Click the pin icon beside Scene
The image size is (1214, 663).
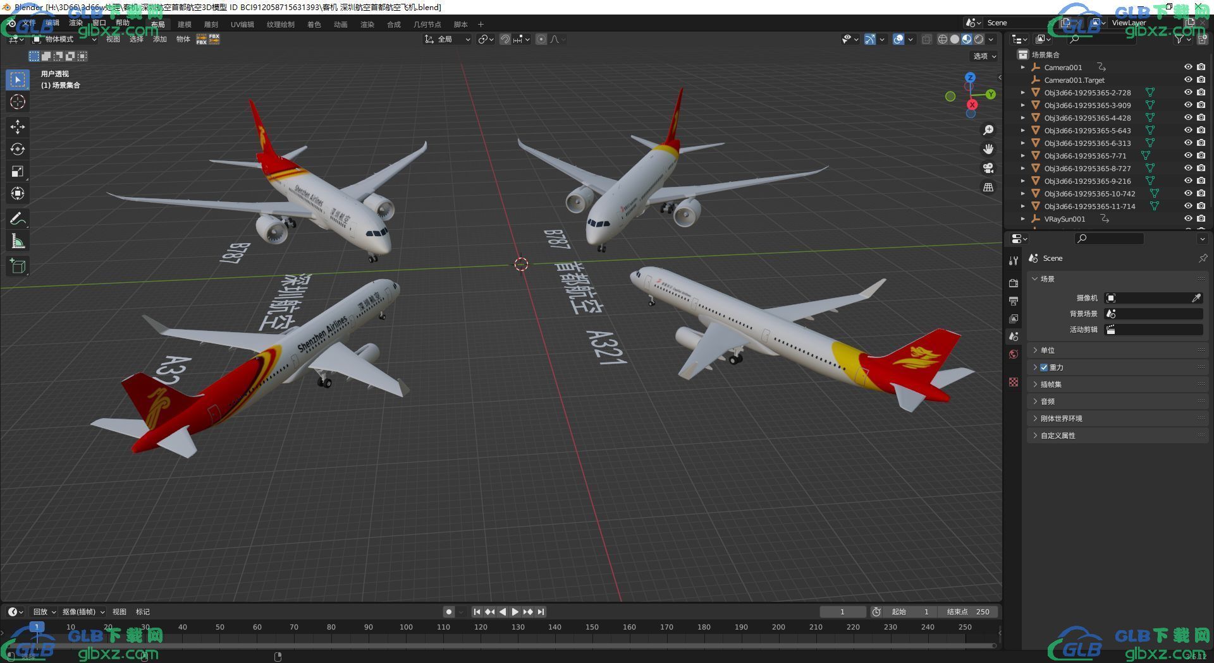(1203, 258)
